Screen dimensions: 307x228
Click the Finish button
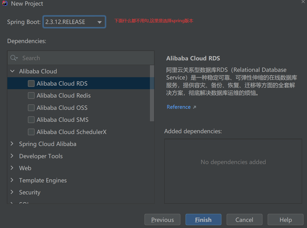point(203,220)
